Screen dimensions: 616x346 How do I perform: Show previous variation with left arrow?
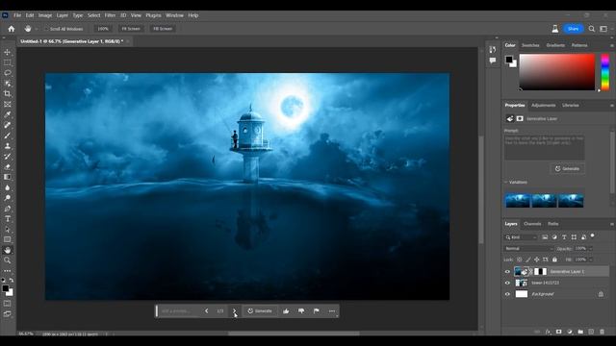[x=206, y=311]
